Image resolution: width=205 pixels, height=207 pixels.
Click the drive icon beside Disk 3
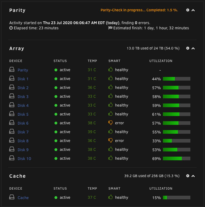12,96
